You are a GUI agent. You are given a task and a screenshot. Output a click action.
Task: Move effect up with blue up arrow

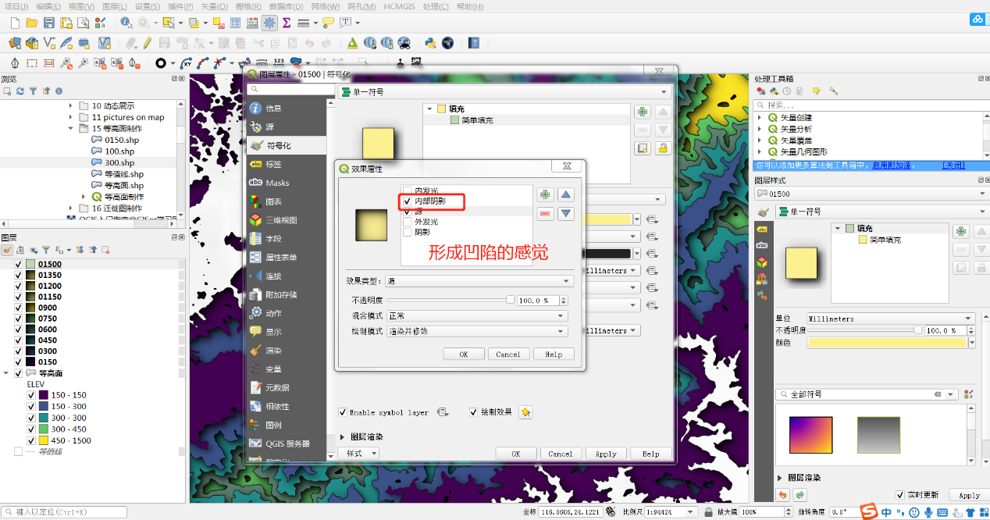coord(566,195)
